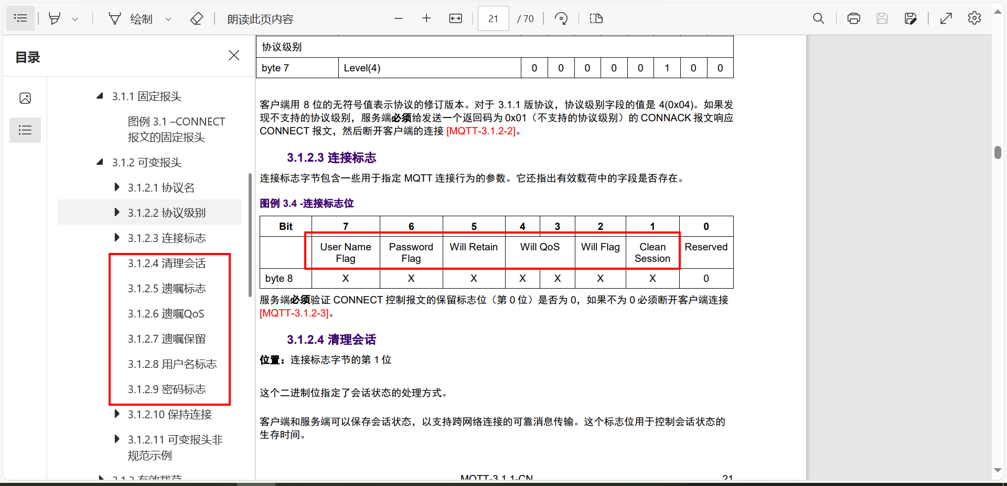Image resolution: width=1007 pixels, height=486 pixels.
Task: Click Read aloud (朗读此页内容)
Action: [260, 19]
